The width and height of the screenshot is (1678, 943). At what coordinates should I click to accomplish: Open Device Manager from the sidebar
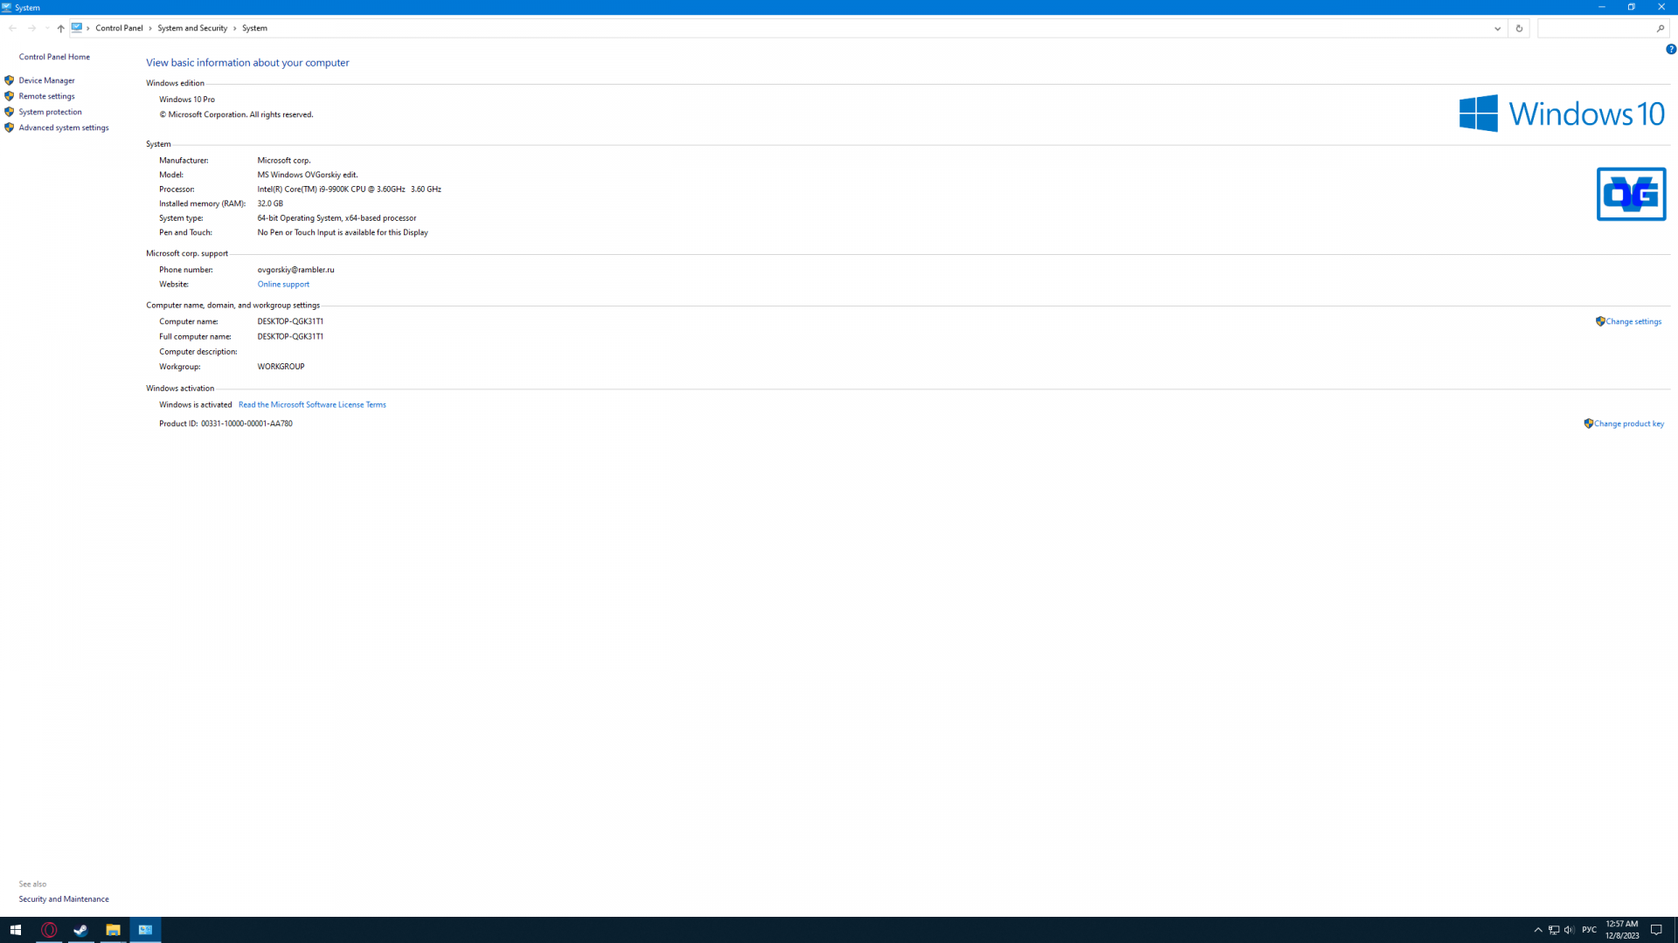coord(46,80)
